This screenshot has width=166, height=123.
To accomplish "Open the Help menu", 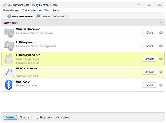I will point(56,10).
